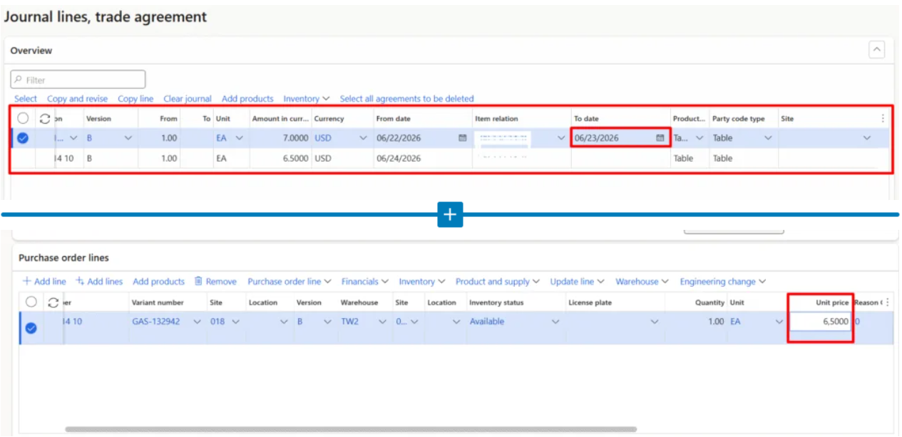Open the Engineering change menu

[723, 282]
